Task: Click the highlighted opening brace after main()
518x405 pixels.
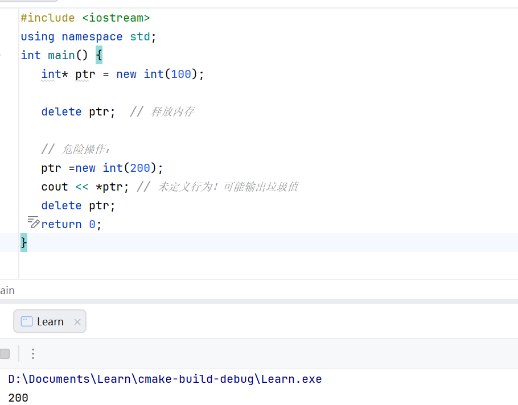Action: click(x=99, y=55)
